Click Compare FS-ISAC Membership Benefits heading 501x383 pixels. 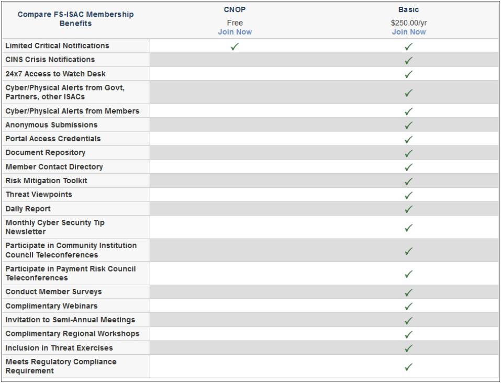pos(75,19)
